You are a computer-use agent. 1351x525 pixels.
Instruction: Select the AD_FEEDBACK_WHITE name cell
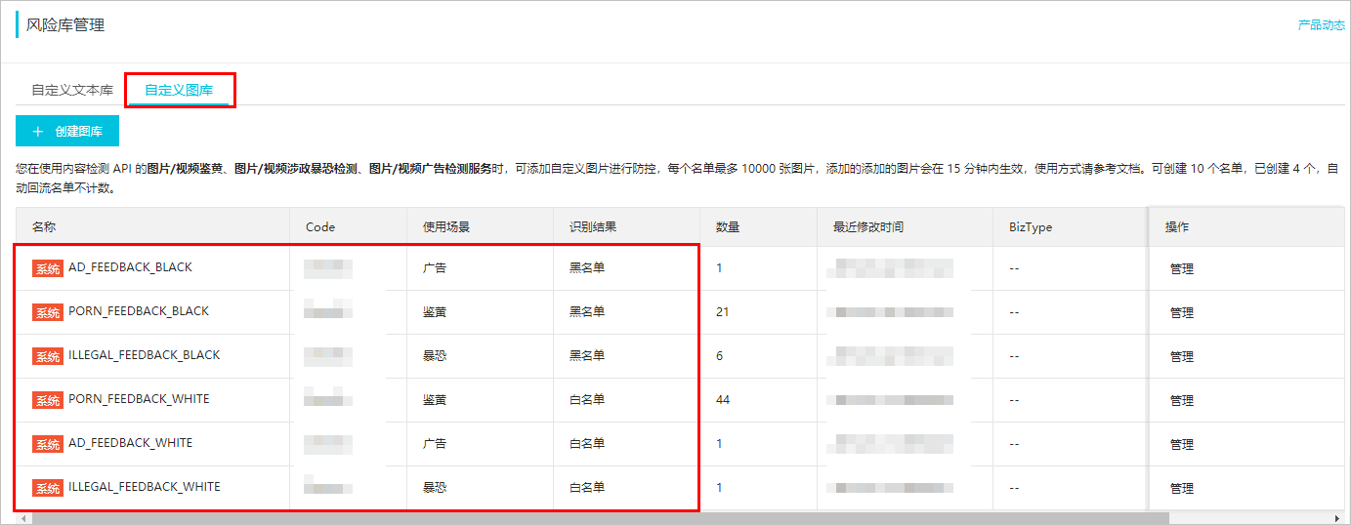click(152, 444)
